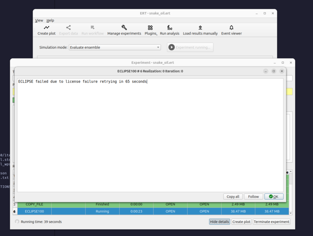Image resolution: width=313 pixels, height=236 pixels.
Task: Open the Plugins toolbar icon
Action: pyautogui.click(x=150, y=27)
